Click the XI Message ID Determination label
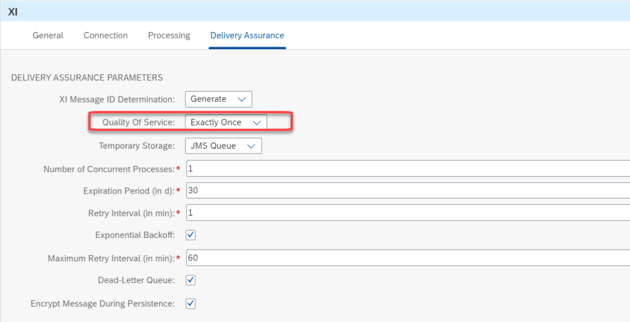This screenshot has height=322, width=630. coord(117,99)
